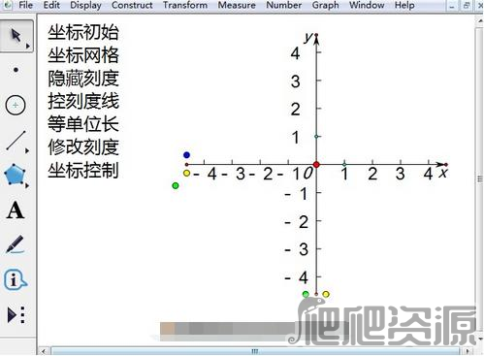This screenshot has width=484, height=356.
Task: Select the Text tool (A)
Action: tap(16, 210)
